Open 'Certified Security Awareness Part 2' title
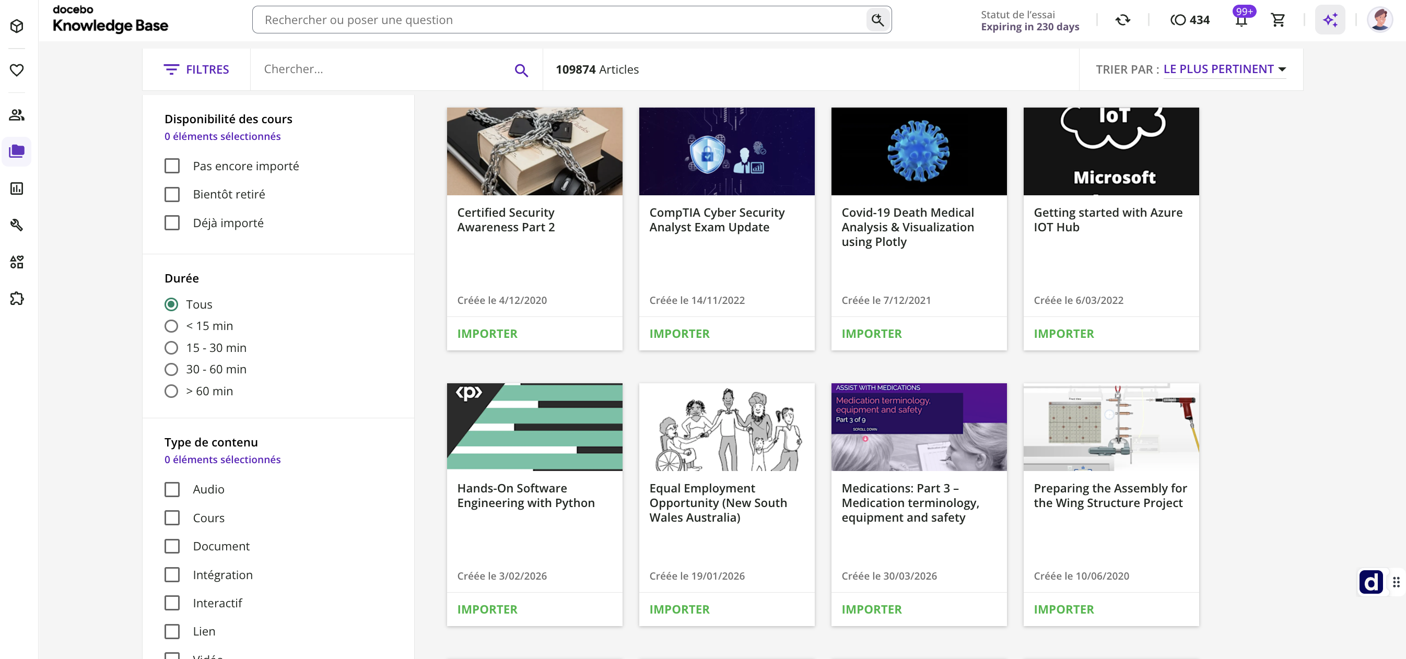 point(506,220)
